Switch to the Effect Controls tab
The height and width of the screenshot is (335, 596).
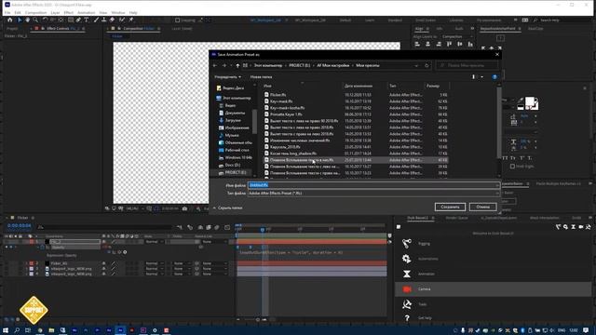click(x=58, y=29)
